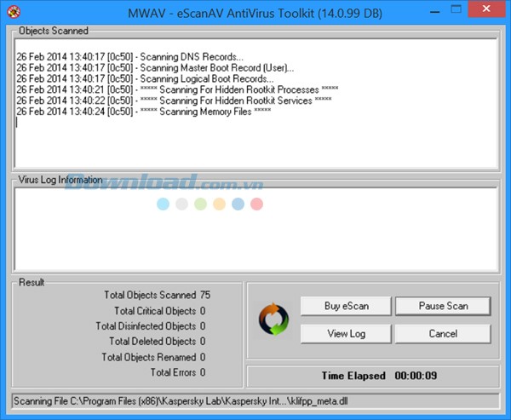The width and height of the screenshot is (511, 420).
Task: Select the 'Scanning Memory Files' log line
Action: pyautogui.click(x=144, y=112)
